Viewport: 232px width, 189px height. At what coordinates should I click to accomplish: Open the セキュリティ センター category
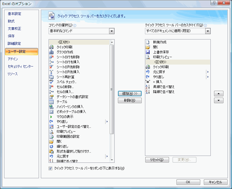[20, 66]
